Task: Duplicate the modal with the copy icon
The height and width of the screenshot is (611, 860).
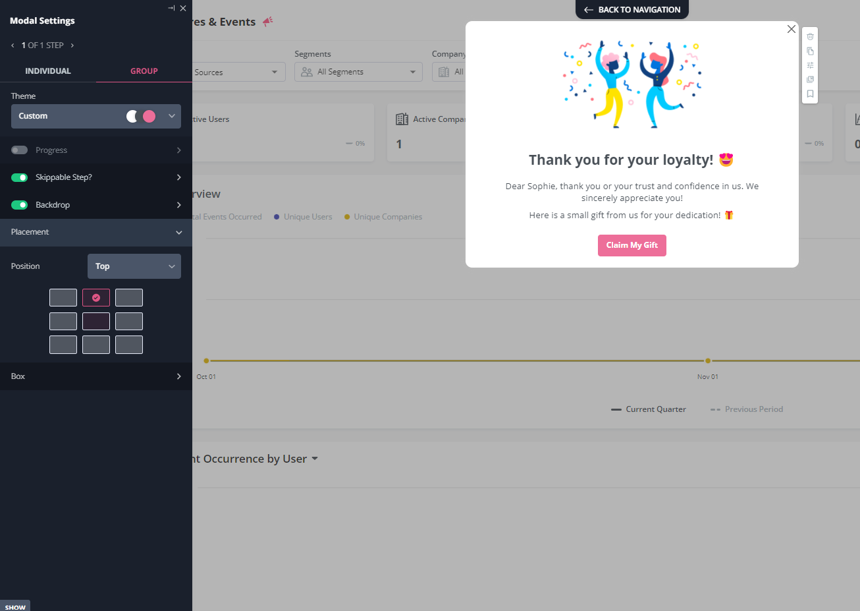Action: (x=810, y=51)
